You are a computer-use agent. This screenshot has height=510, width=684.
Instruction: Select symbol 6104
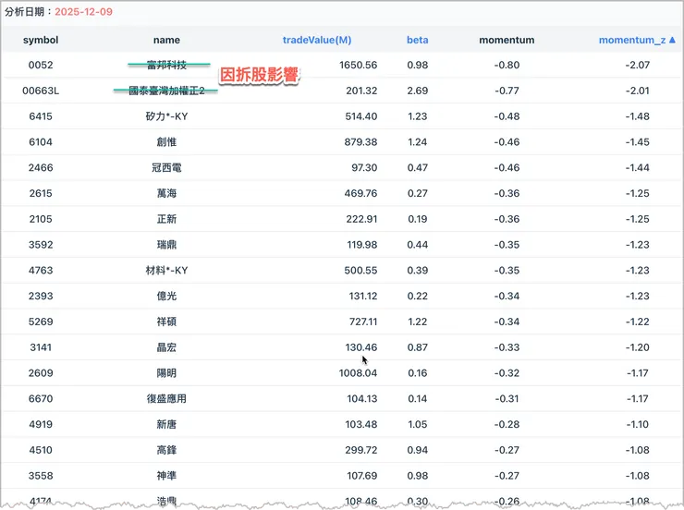pyautogui.click(x=41, y=142)
